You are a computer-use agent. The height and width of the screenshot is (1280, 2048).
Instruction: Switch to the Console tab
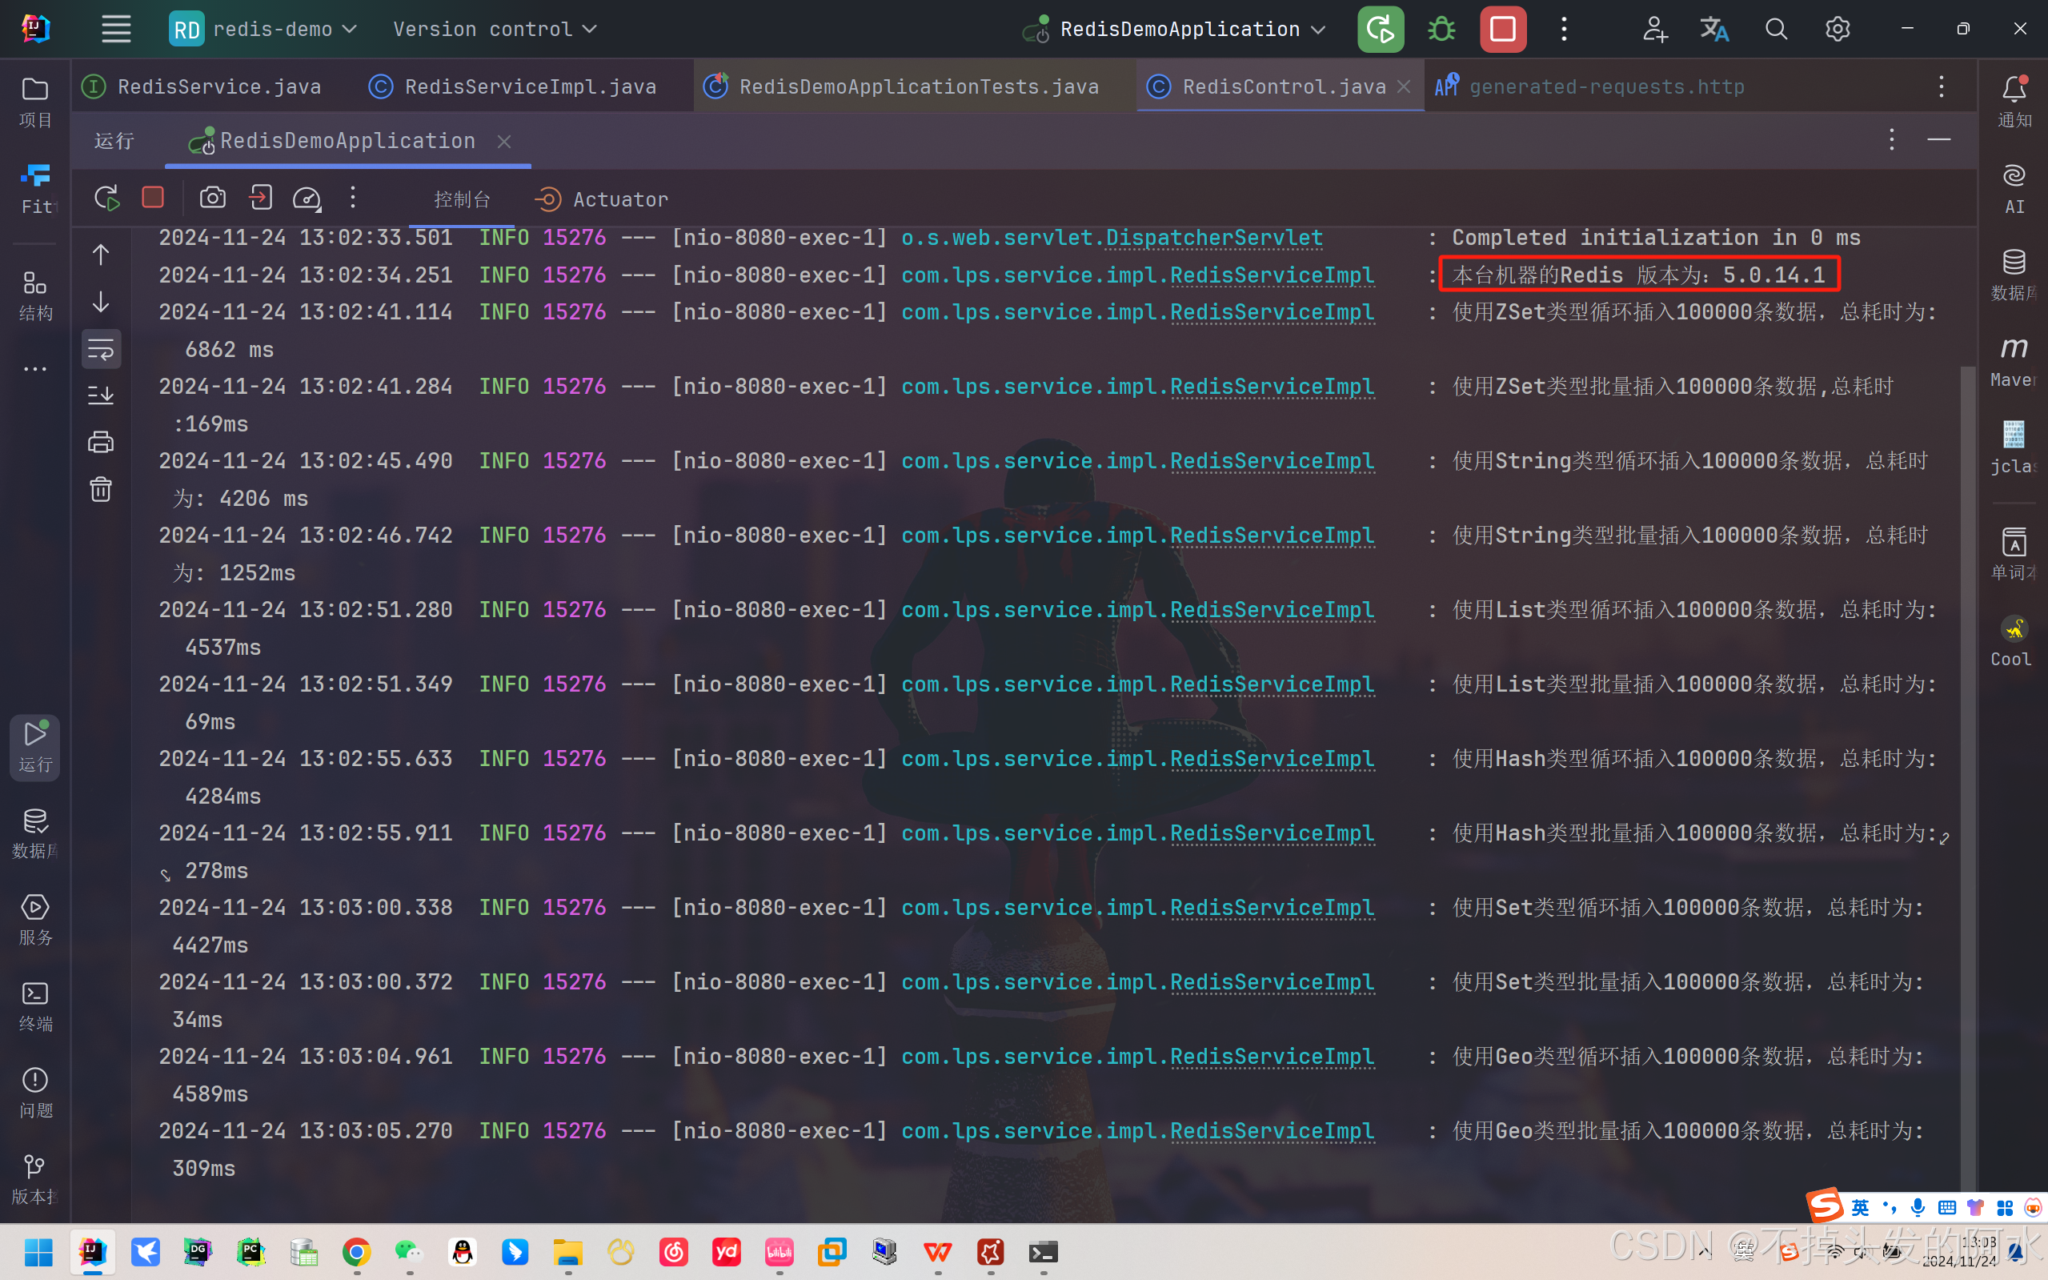[x=462, y=199]
